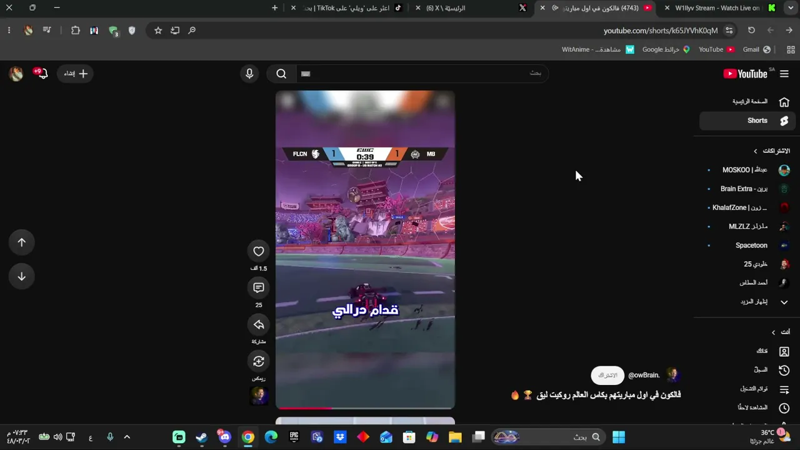Viewport: 800px width, 450px height.
Task: Open MLZLZ subscription channel
Action: tap(748, 226)
